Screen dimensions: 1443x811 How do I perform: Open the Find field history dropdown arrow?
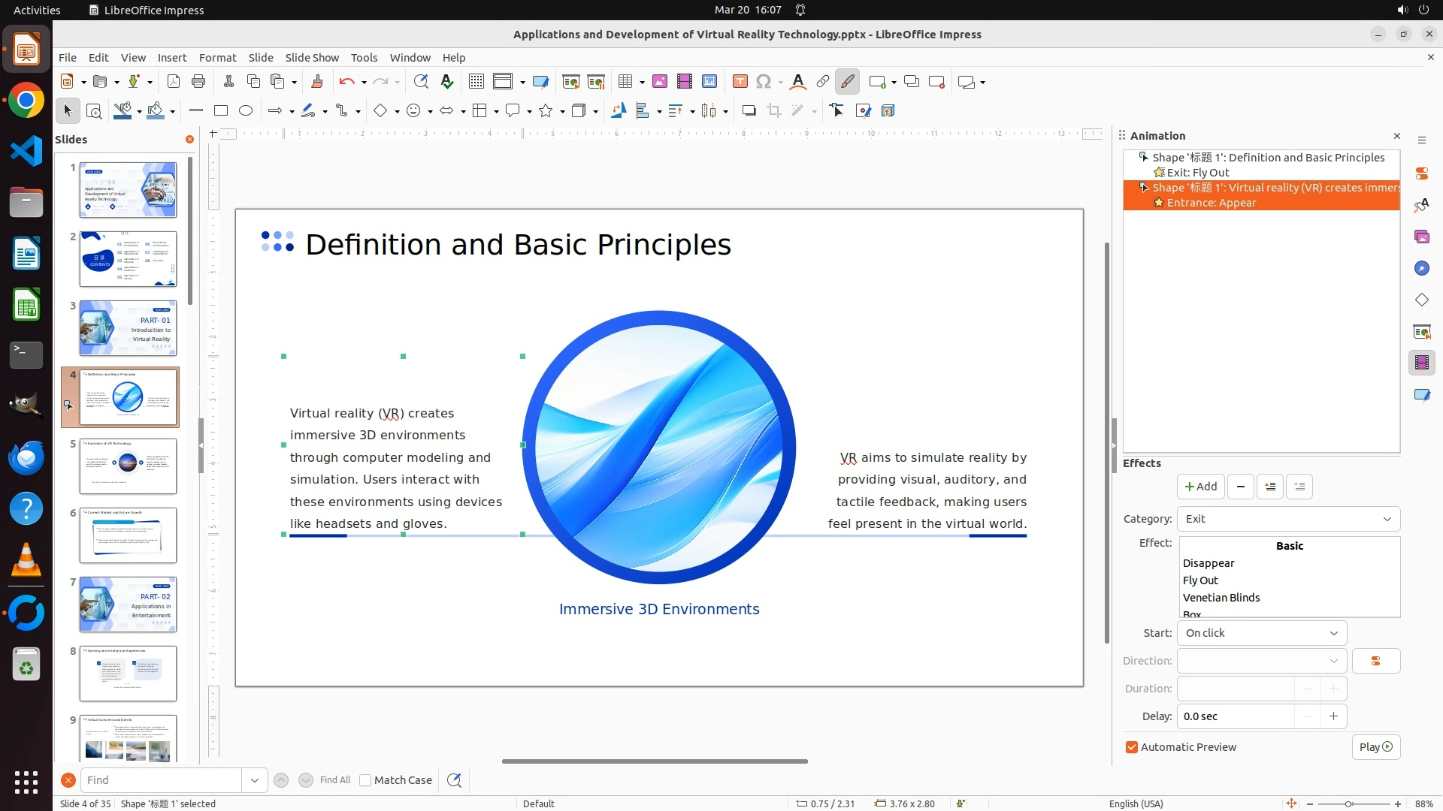[x=255, y=780]
